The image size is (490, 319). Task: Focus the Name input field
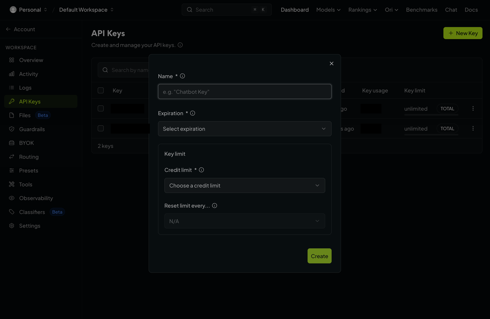pos(245,91)
